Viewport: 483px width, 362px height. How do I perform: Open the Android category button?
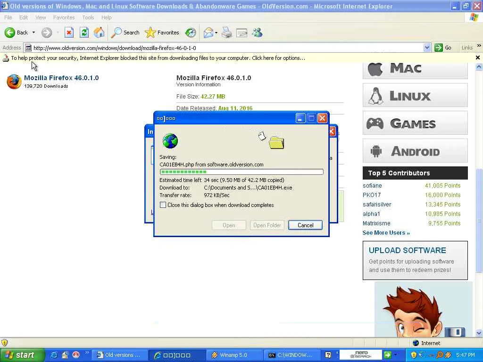(x=415, y=151)
